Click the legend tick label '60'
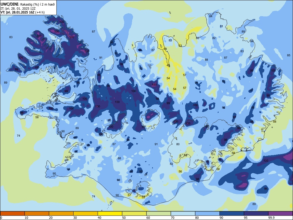This screenshot has height=220, width=293. tap(148, 218)
